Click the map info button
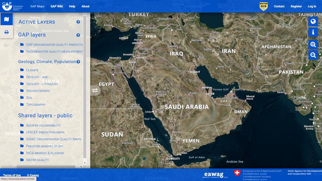322x181 pixels. point(313,32)
